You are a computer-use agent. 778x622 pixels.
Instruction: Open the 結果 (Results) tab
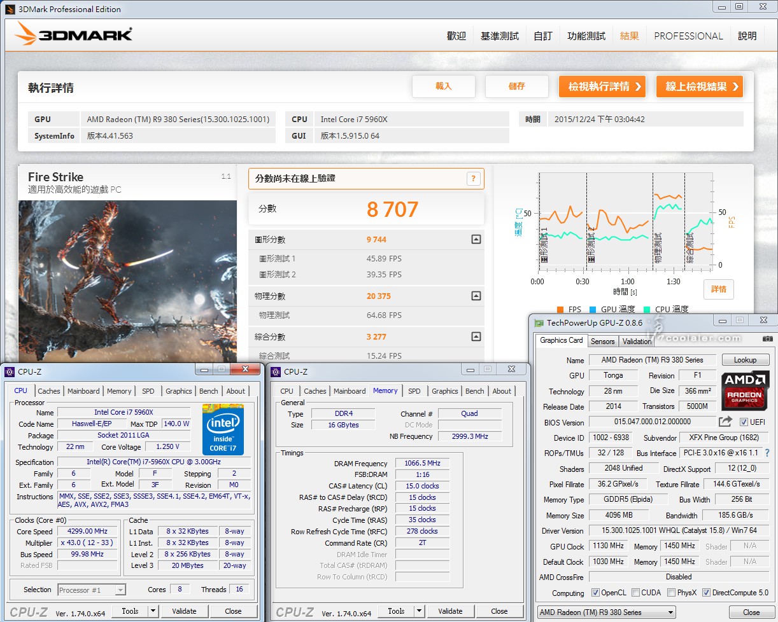pos(630,36)
